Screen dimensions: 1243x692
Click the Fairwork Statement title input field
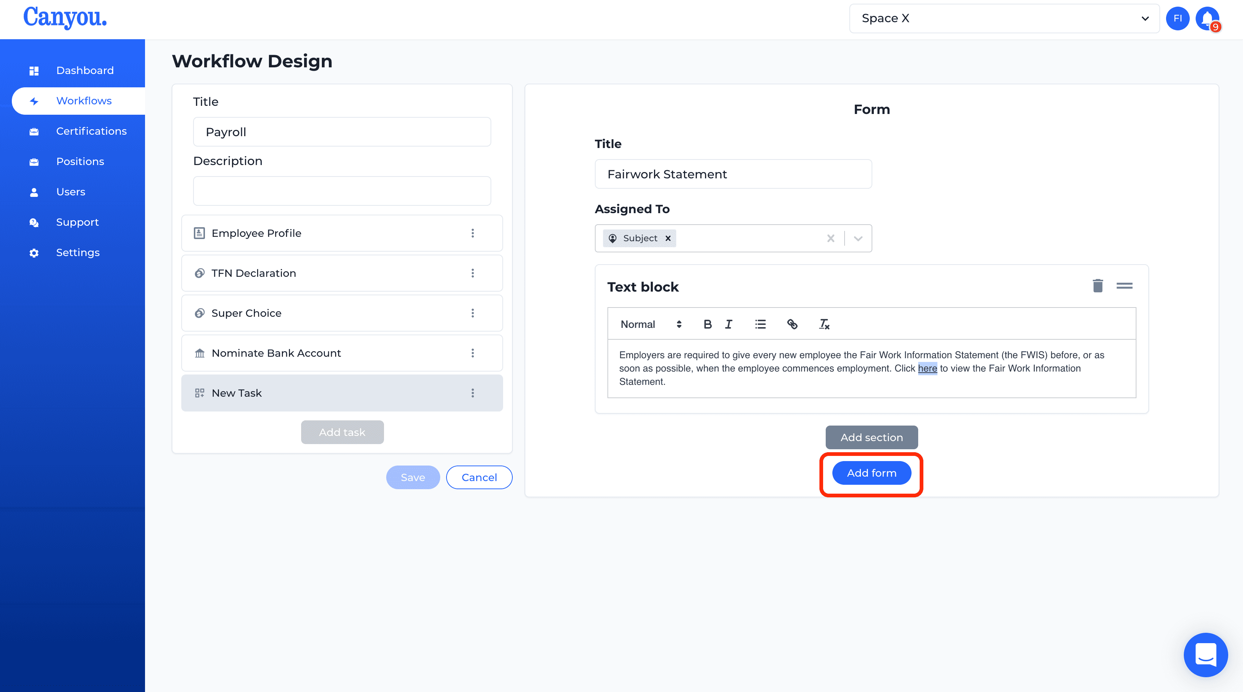[x=734, y=174]
